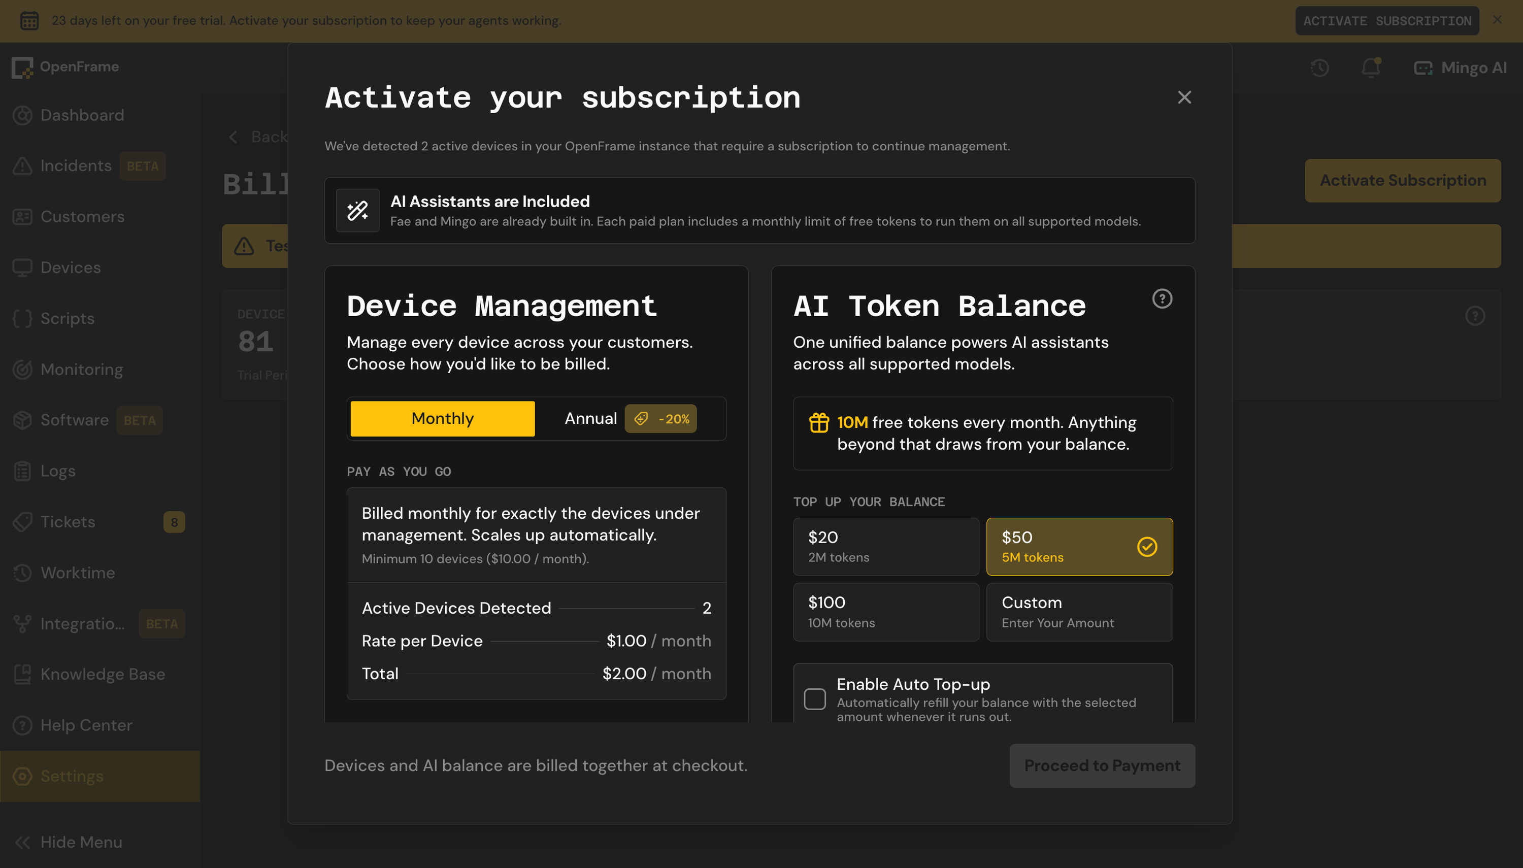Click the AI Assistants magic wand icon
Image resolution: width=1523 pixels, height=868 pixels.
[358, 211]
